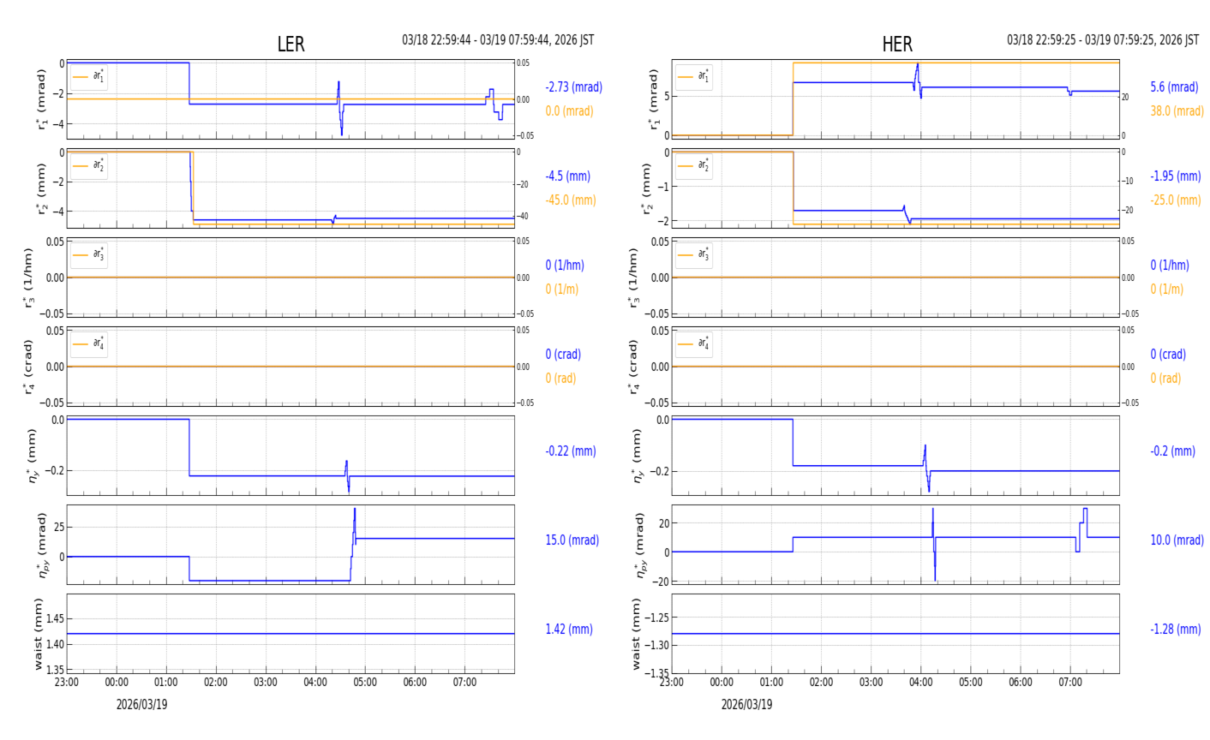Click the LER -2.73 (mrad) value label
The height and width of the screenshot is (740, 1210).
(573, 87)
